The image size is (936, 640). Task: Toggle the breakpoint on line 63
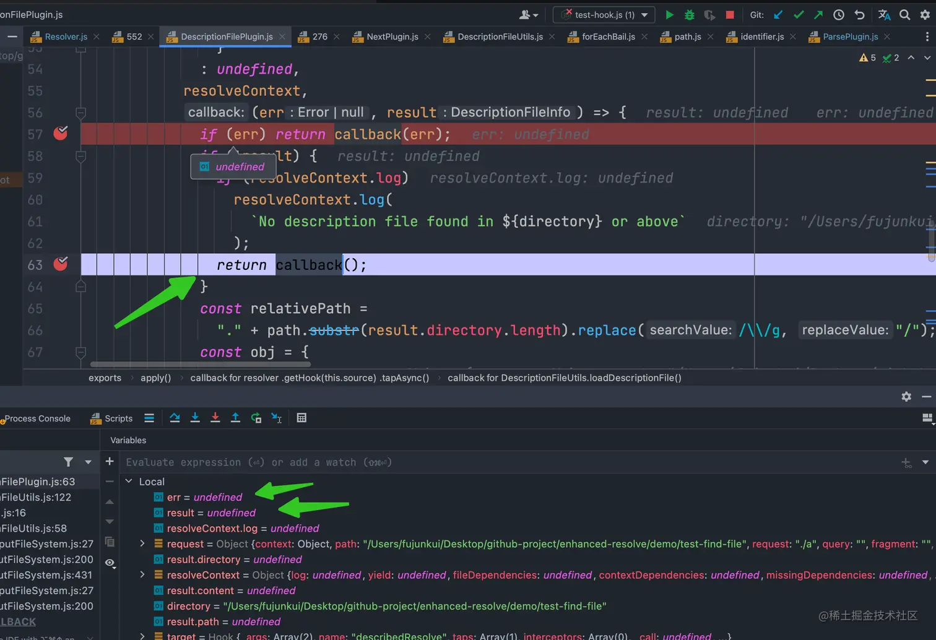61,264
